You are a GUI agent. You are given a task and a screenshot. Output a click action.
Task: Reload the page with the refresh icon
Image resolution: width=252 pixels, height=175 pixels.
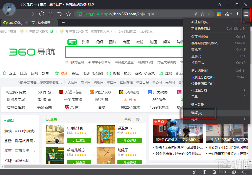(41, 14)
